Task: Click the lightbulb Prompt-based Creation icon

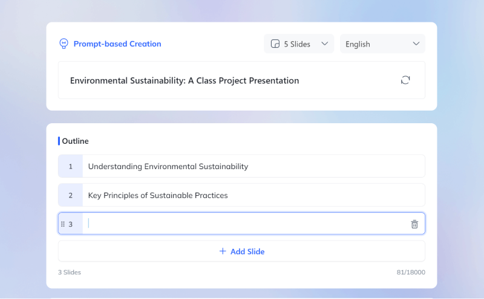Action: pos(64,43)
